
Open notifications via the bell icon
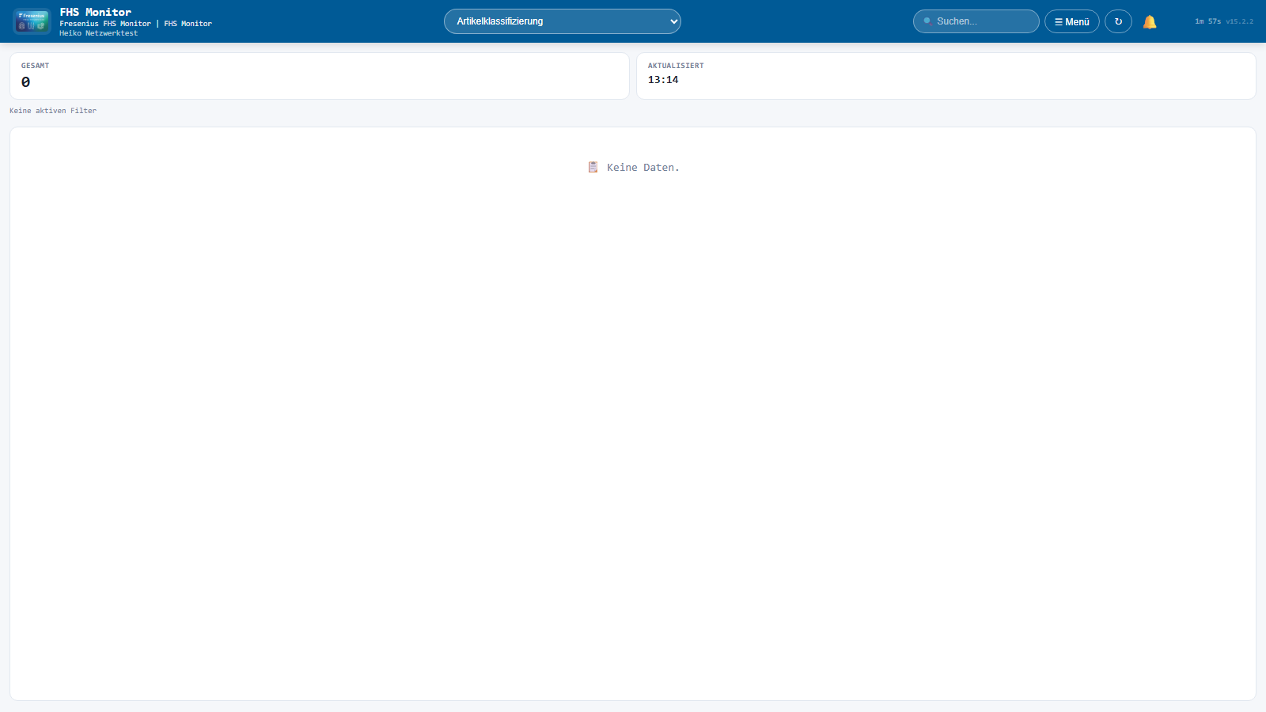[1150, 22]
